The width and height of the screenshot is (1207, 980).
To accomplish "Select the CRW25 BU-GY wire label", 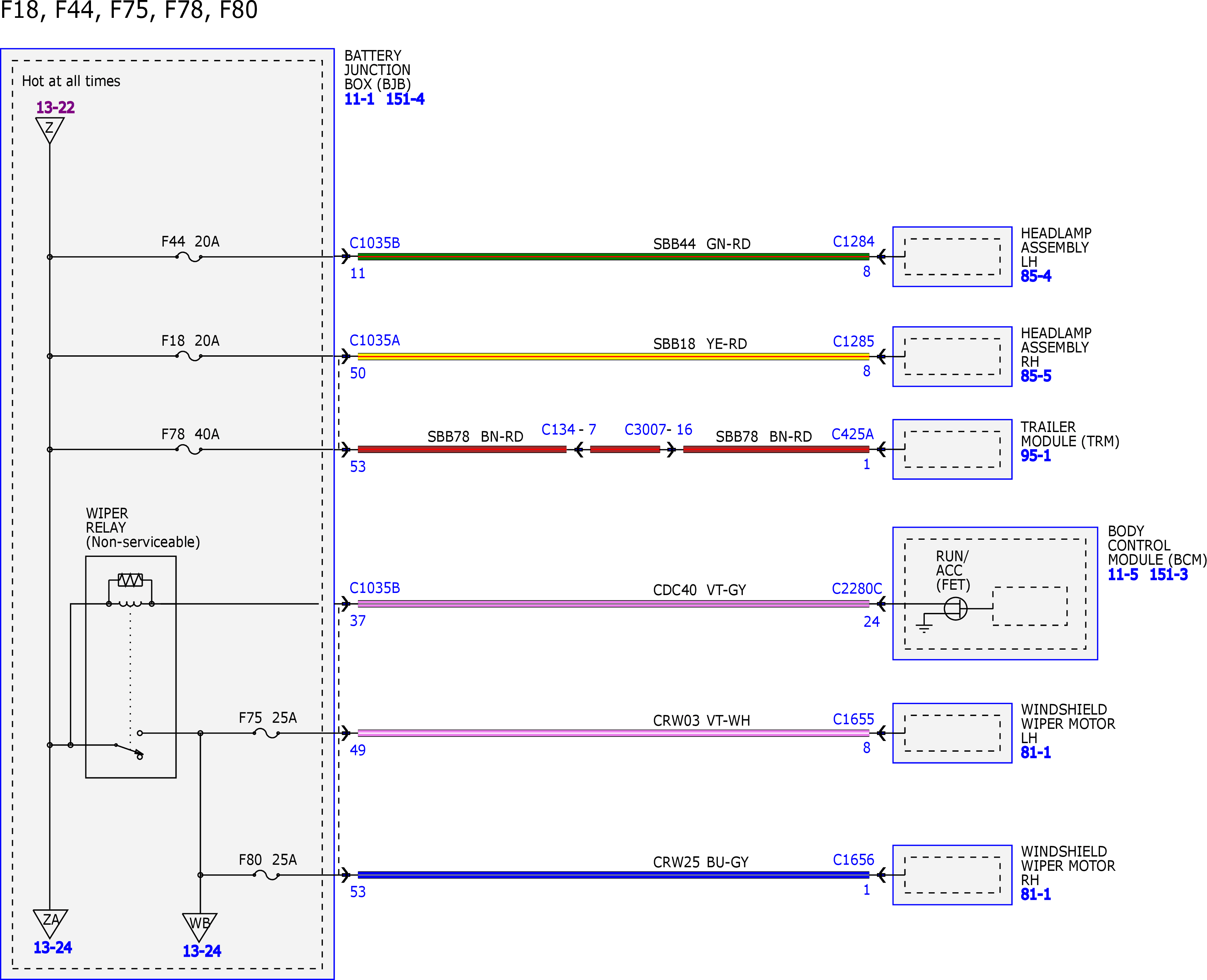I will point(701,862).
